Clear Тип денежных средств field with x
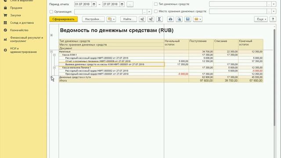This screenshot has width=281, height=158. click(x=274, y=4)
